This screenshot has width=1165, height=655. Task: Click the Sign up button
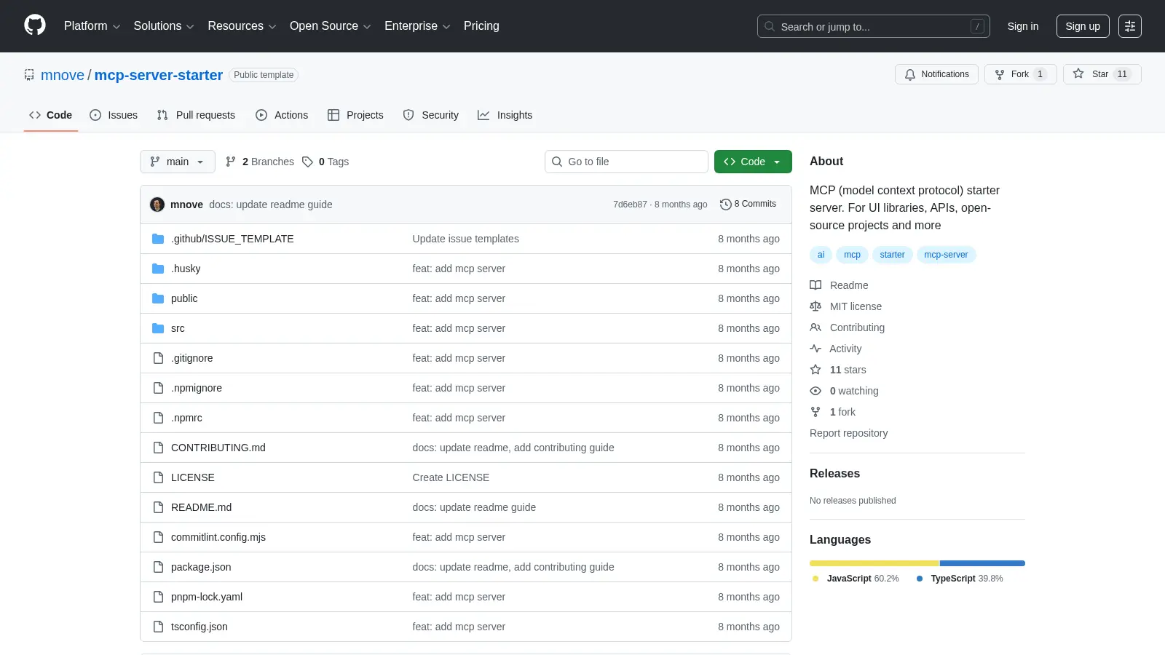[x=1083, y=26]
